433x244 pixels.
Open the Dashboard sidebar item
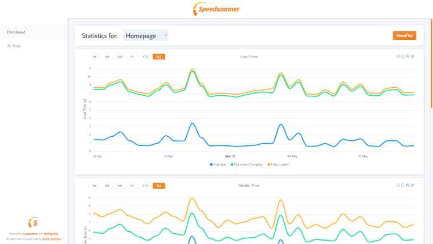pyautogui.click(x=34, y=32)
